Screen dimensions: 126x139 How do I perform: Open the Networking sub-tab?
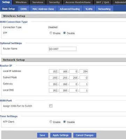click(x=104, y=9)
